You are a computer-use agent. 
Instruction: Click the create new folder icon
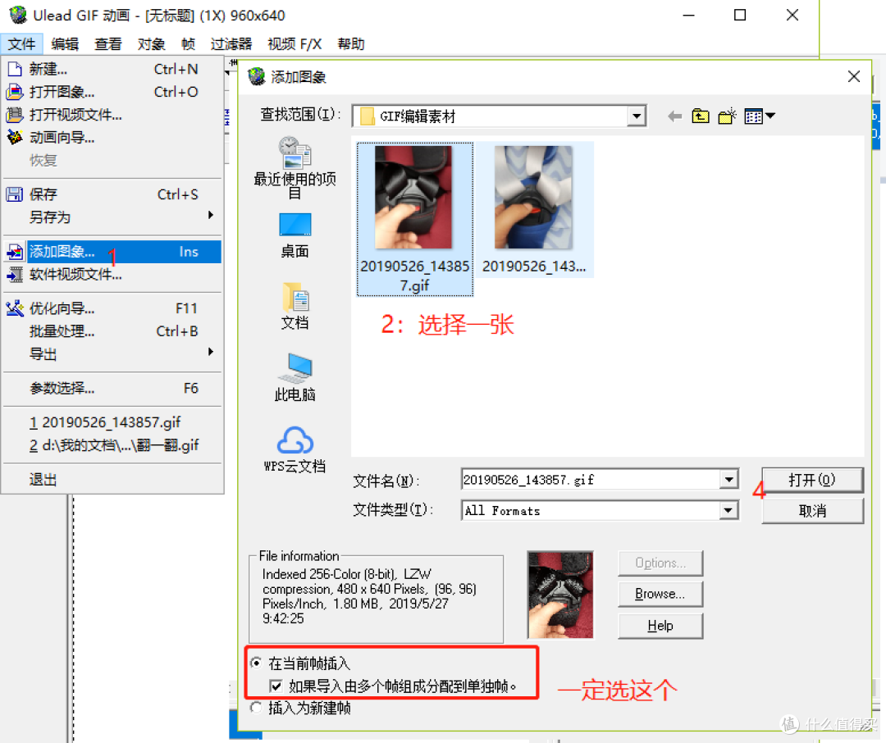tap(727, 116)
